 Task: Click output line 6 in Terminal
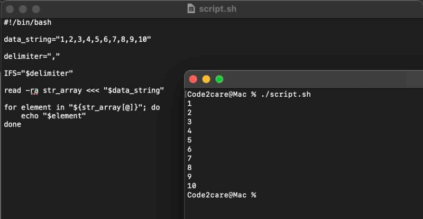(x=189, y=149)
